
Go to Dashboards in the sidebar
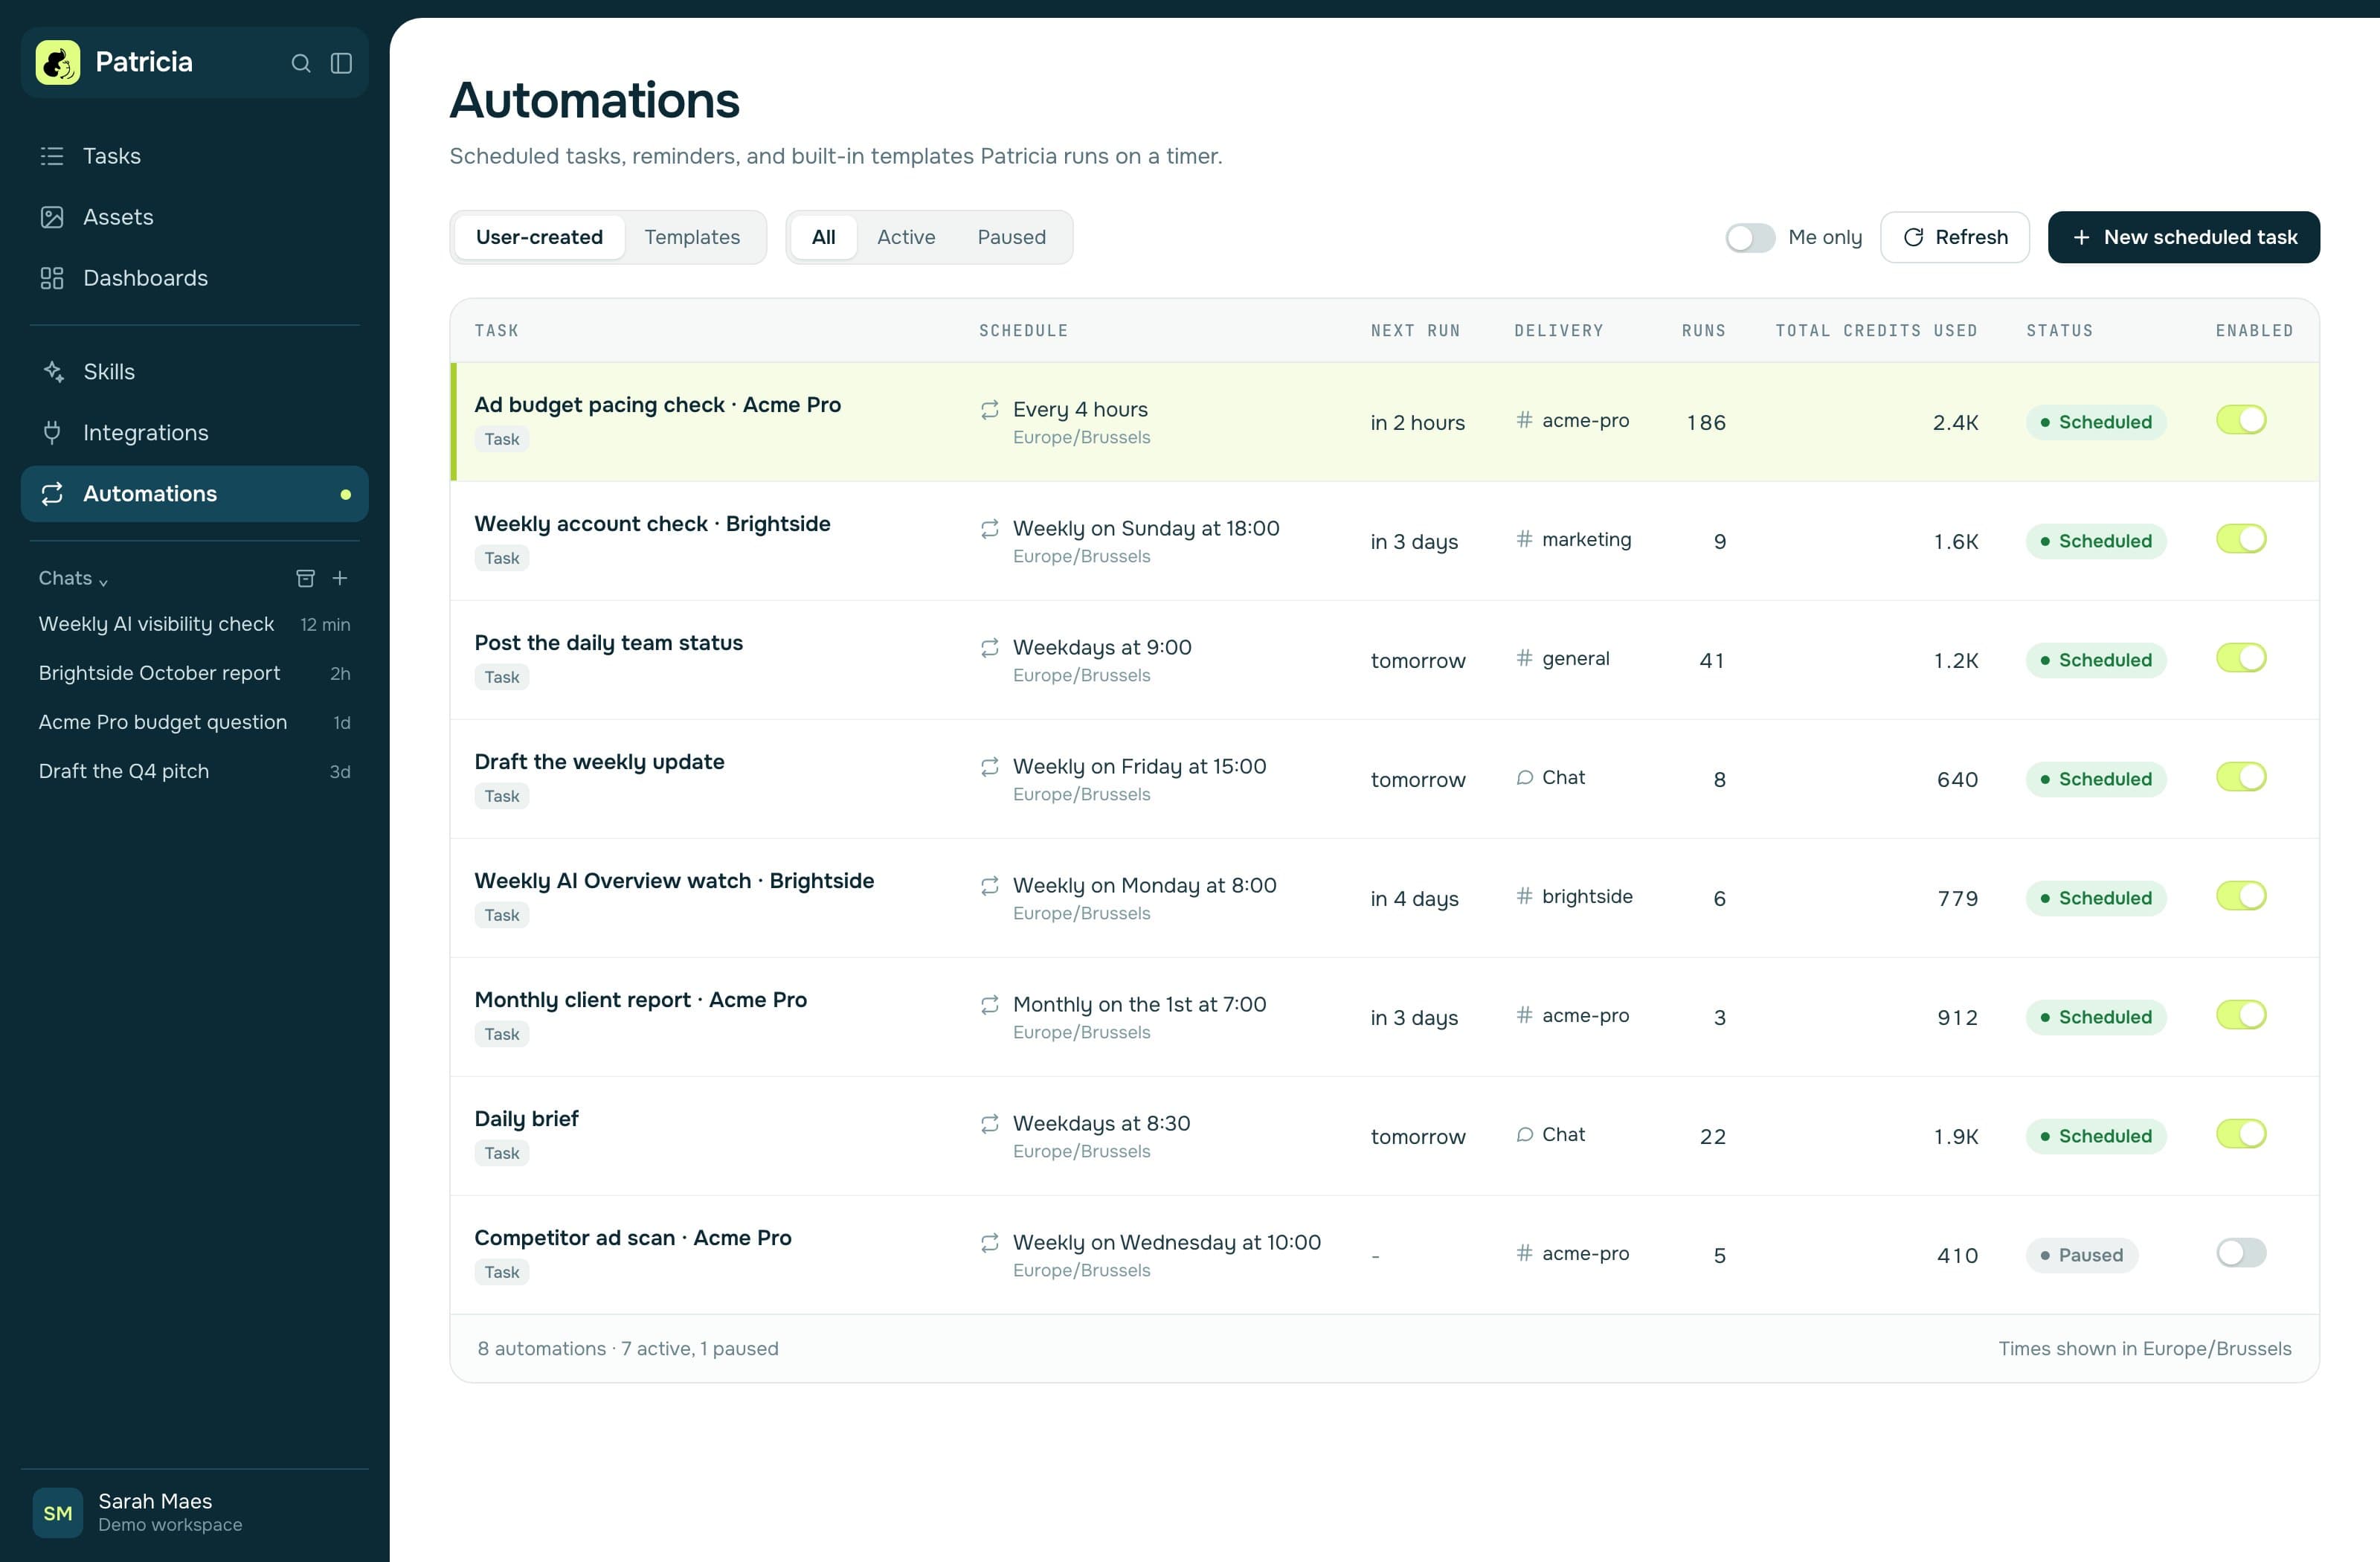pyautogui.click(x=195, y=278)
